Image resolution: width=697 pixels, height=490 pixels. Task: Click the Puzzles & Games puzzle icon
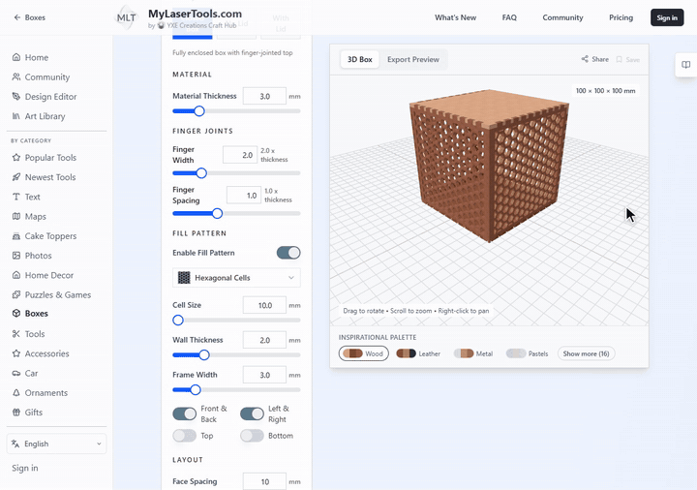coord(16,294)
